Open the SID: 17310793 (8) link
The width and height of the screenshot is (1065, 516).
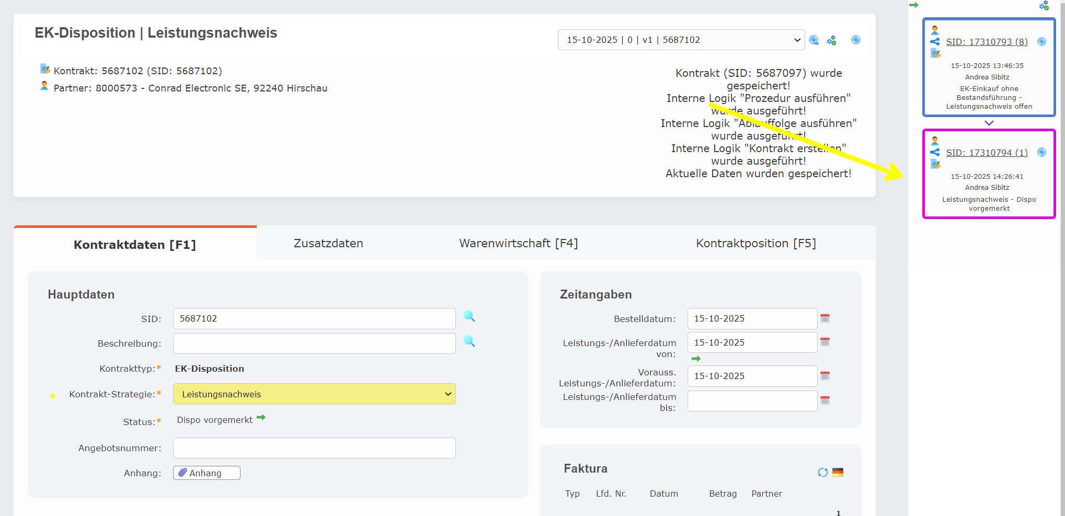click(x=987, y=42)
